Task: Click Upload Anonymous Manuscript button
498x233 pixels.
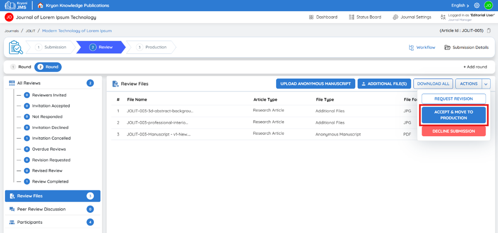Action: pyautogui.click(x=315, y=84)
